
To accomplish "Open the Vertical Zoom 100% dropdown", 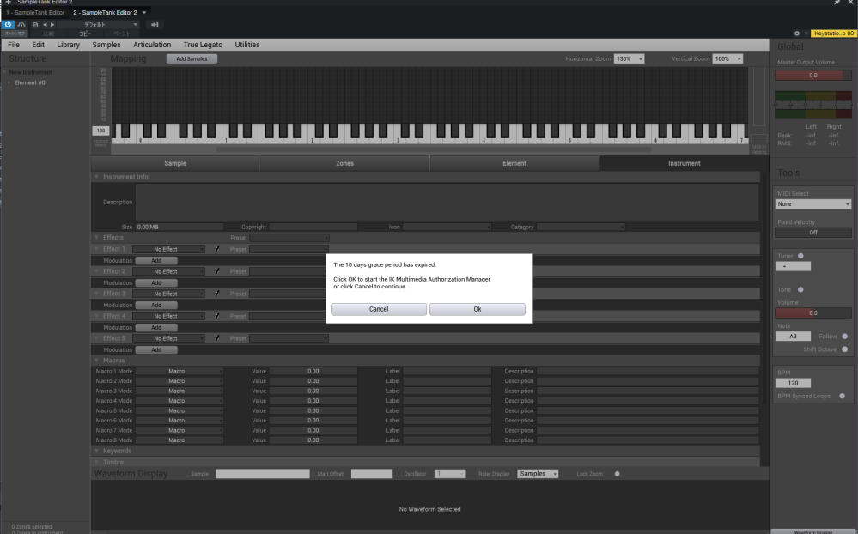I will coord(727,58).
